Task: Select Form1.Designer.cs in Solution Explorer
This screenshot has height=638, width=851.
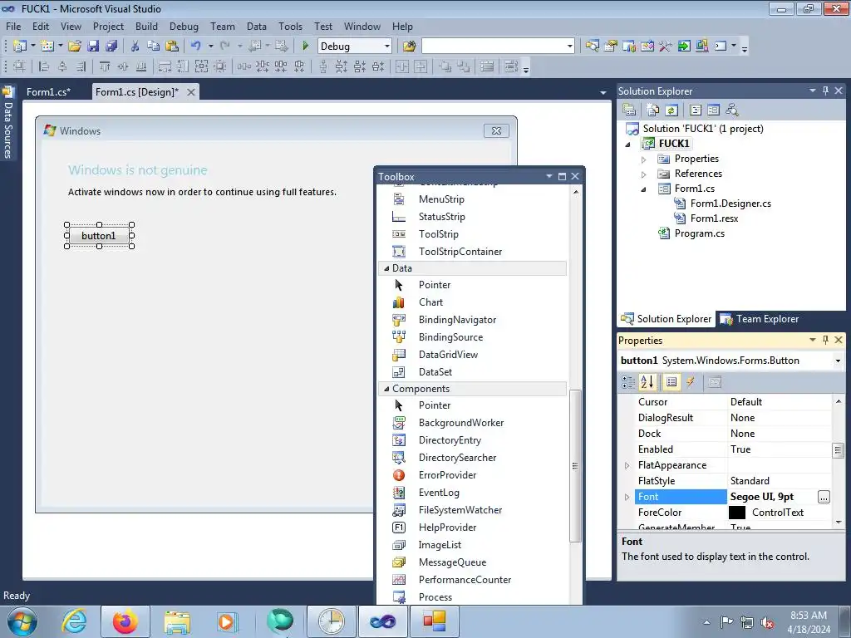Action: tap(730, 204)
